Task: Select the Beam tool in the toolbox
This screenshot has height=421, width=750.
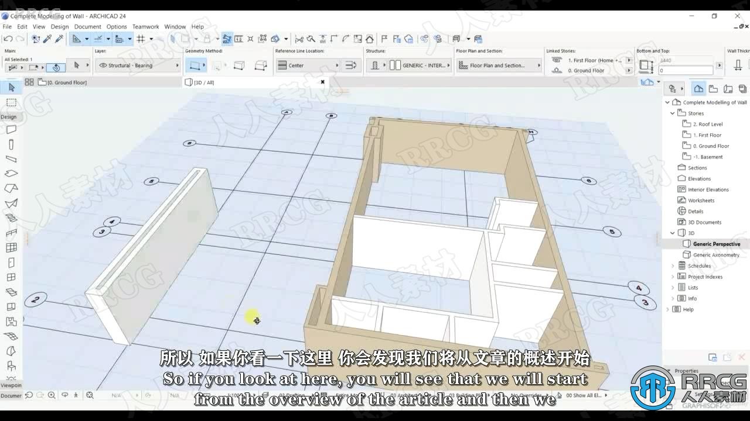Action: [11, 159]
